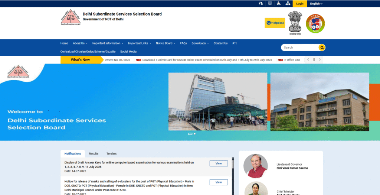Open the Contact Us page
This screenshot has height=195, width=380.
coord(220,43)
